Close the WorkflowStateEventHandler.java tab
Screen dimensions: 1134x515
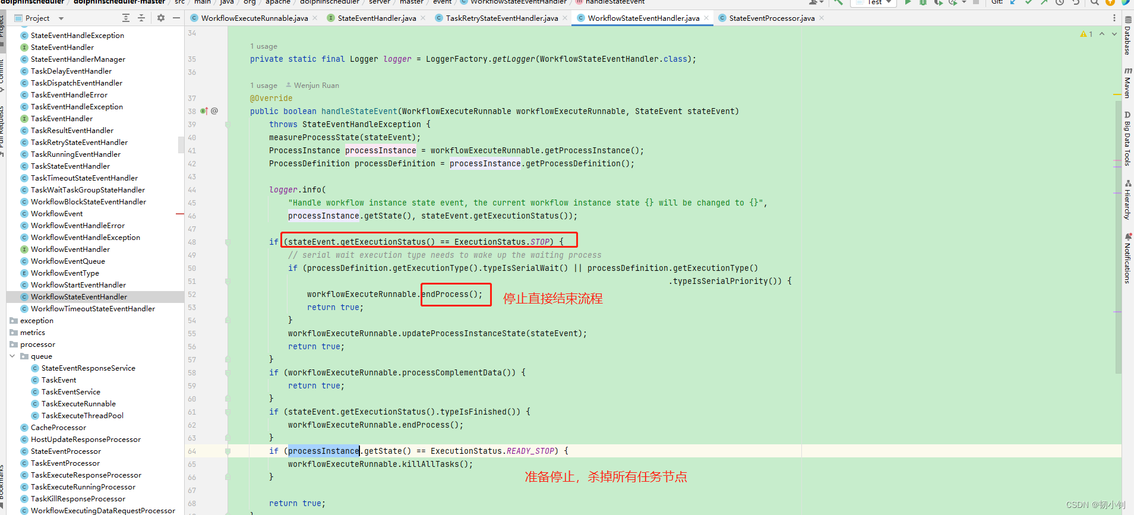point(706,18)
